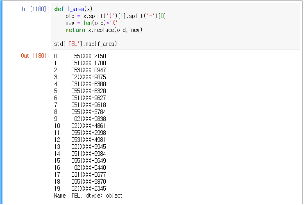Select output row 6 value 051)XXX-9627

click(88, 98)
